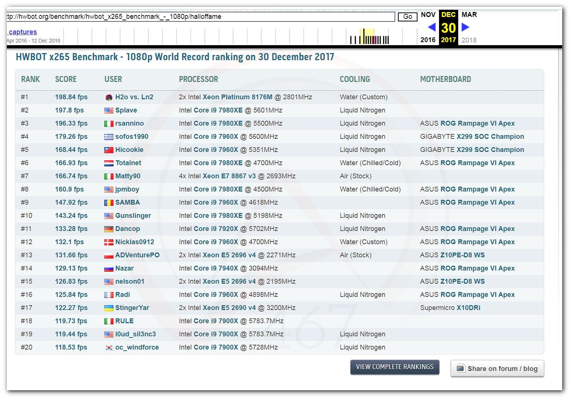Click the blue next capture arrow
This screenshot has width=569, height=397.
click(x=465, y=27)
